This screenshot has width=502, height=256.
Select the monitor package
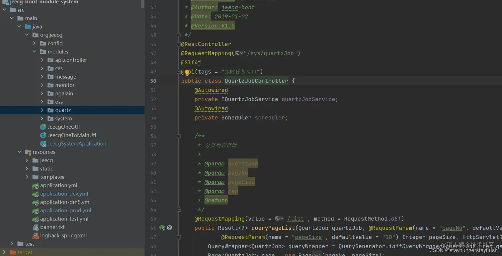pos(65,85)
